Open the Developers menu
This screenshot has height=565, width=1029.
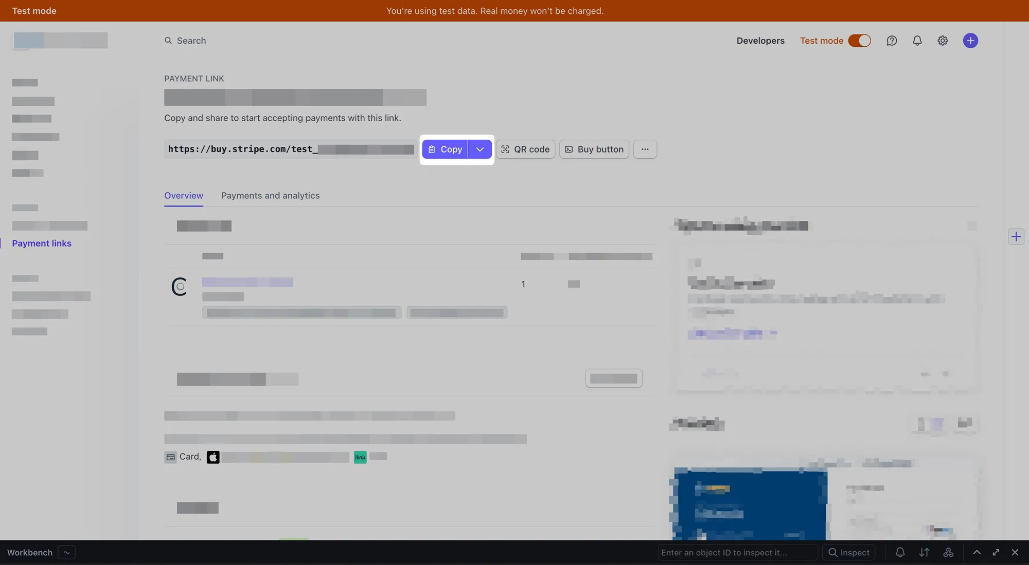coord(760,41)
